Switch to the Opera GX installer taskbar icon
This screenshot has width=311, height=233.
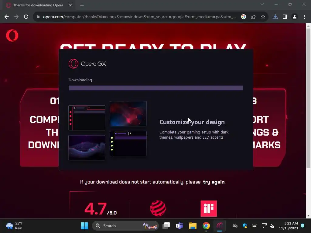(x=219, y=226)
